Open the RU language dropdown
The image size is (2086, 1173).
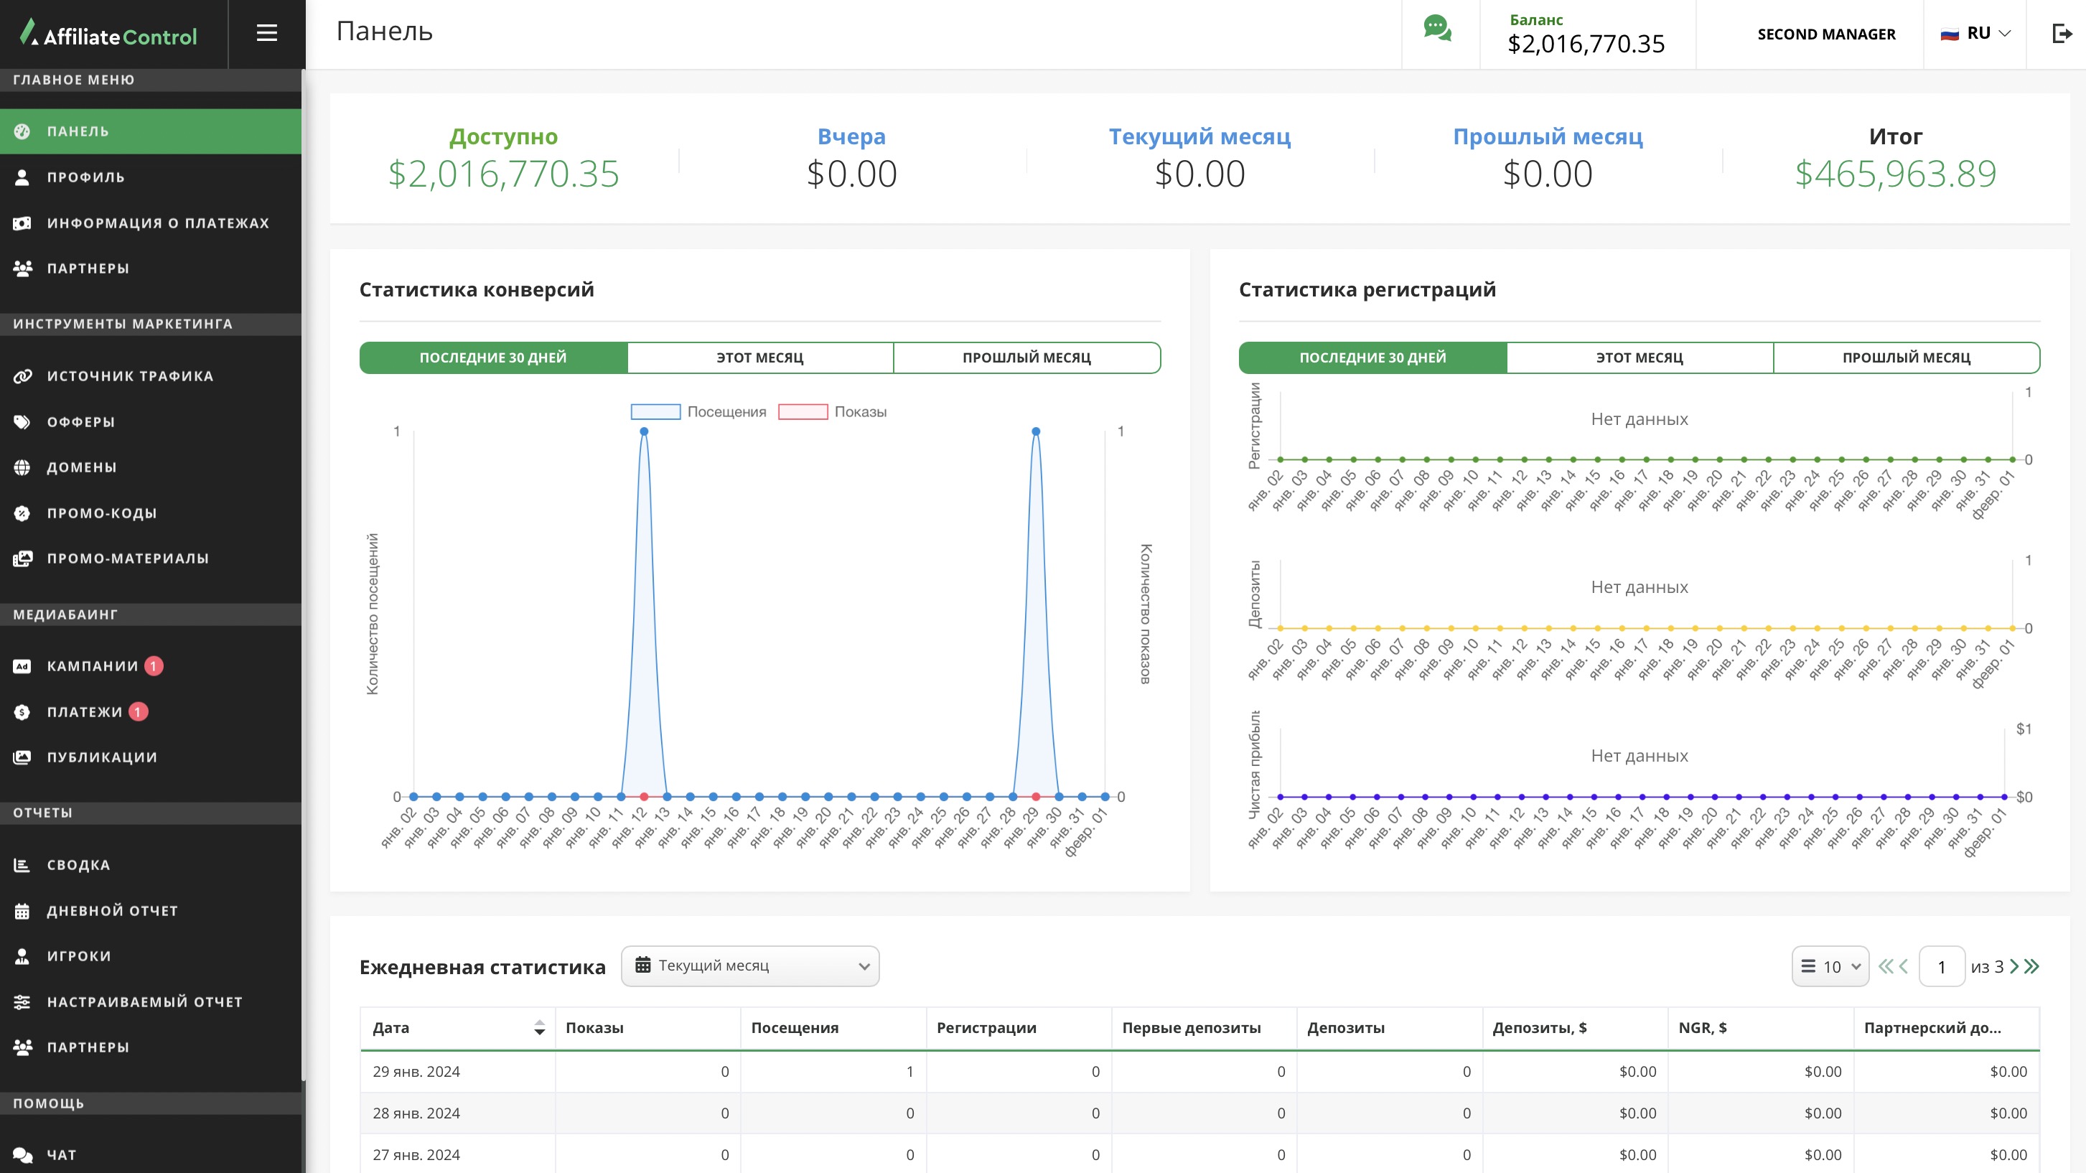(1976, 33)
